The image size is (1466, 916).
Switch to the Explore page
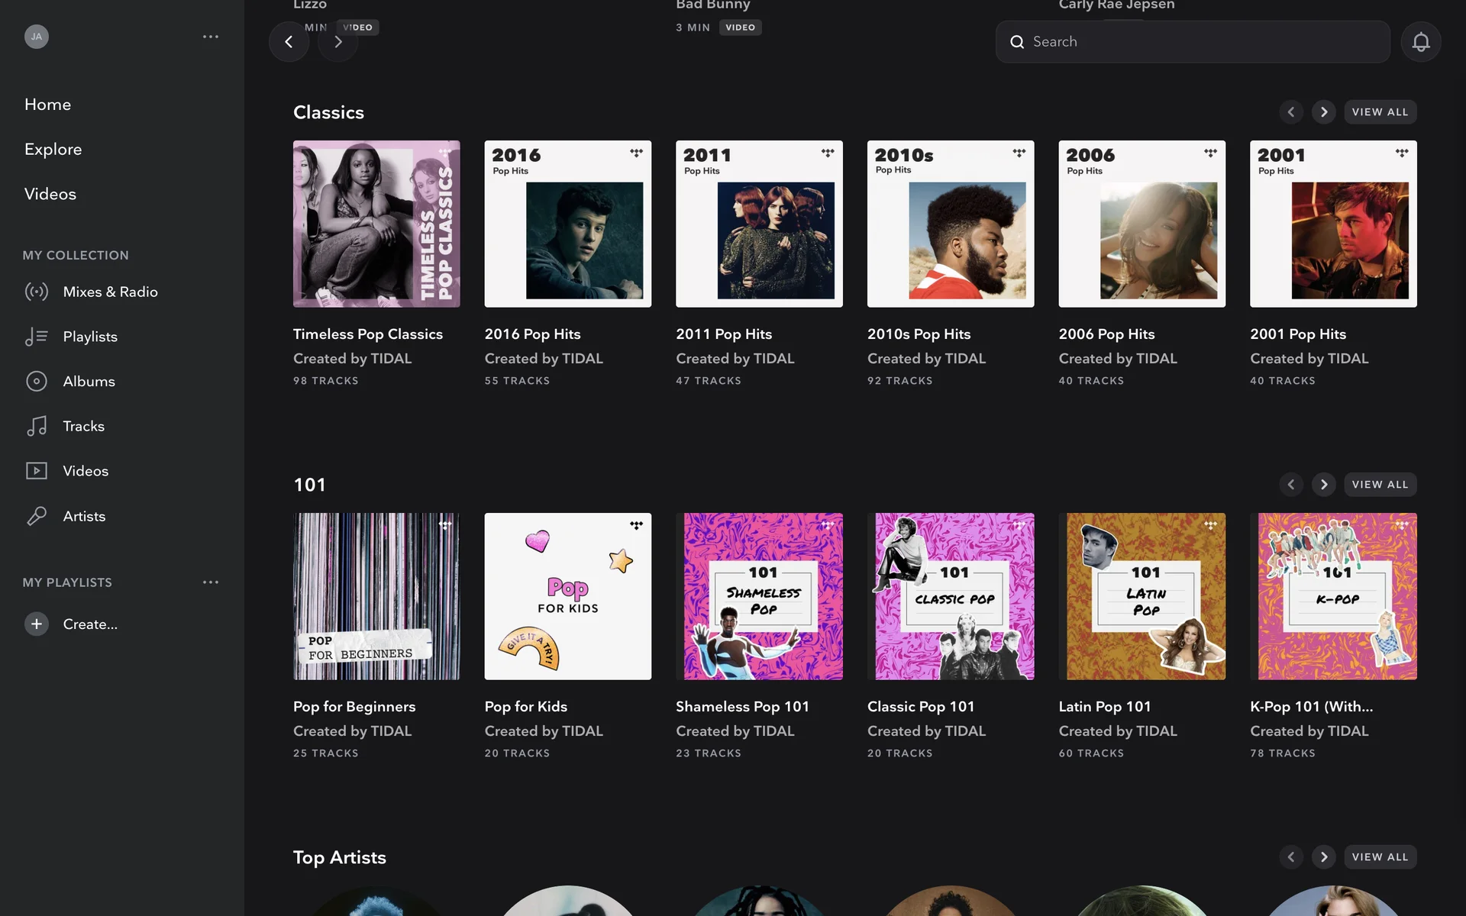[x=53, y=149]
